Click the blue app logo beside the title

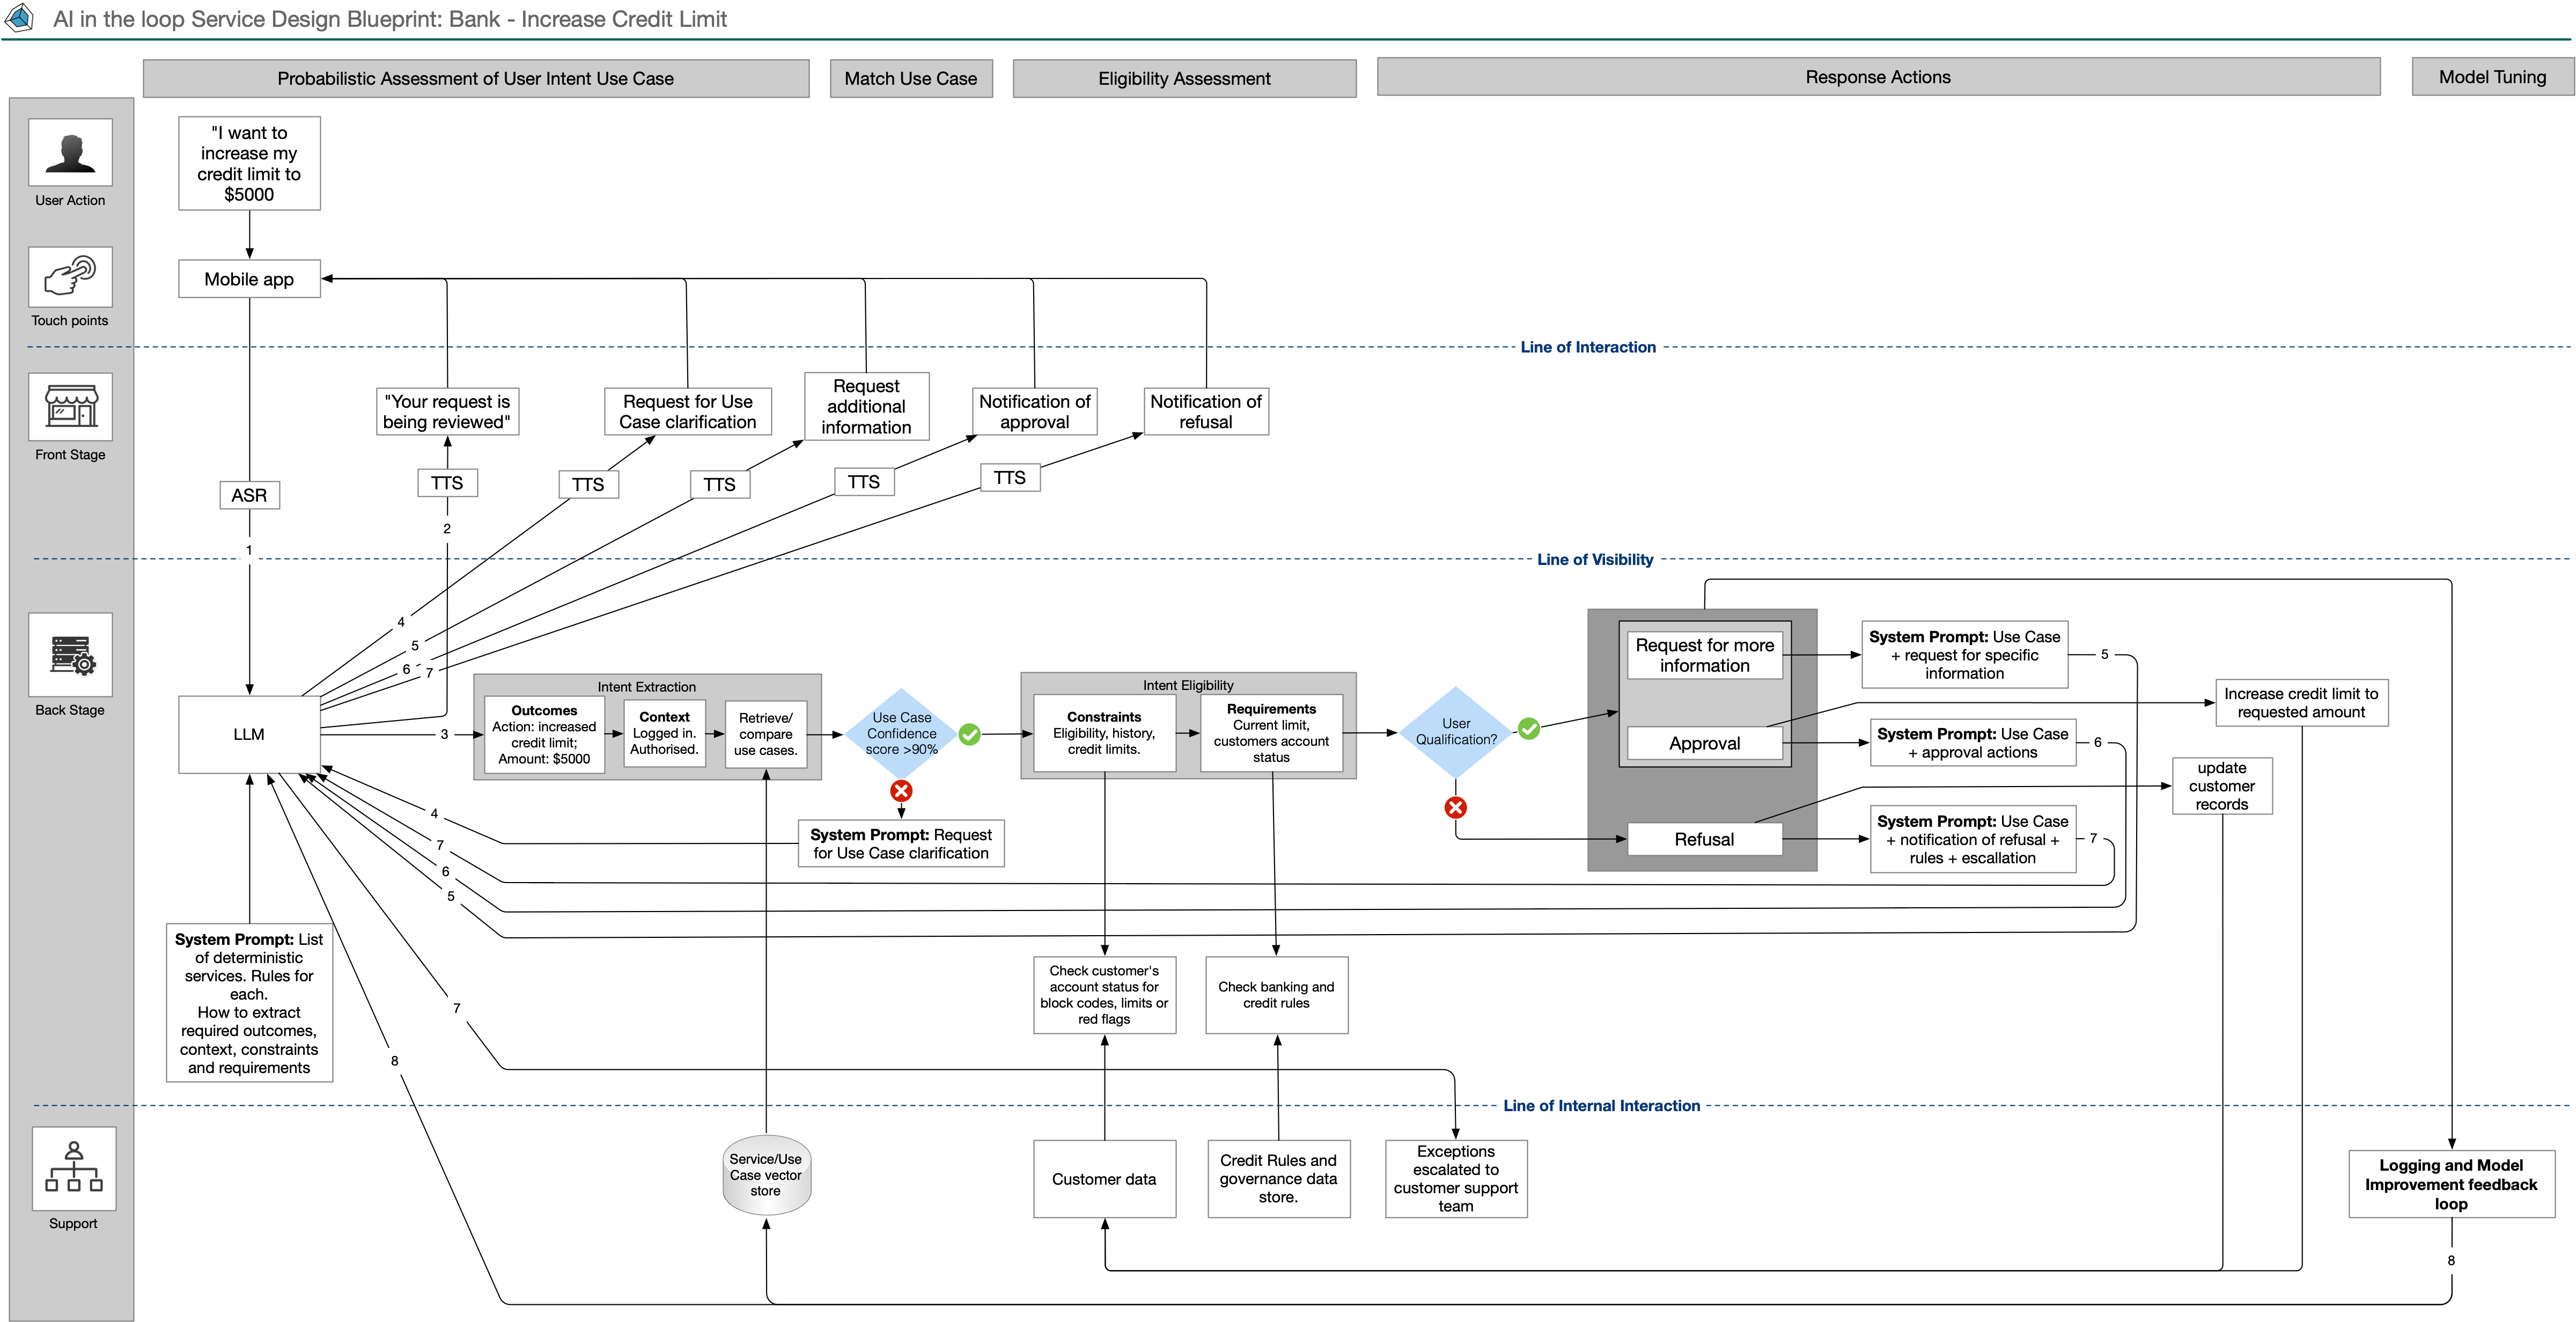tap(20, 18)
